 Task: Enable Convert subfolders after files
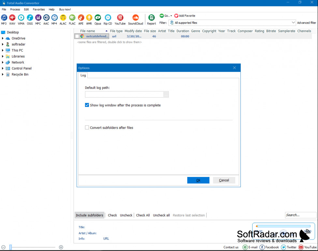(x=87, y=128)
